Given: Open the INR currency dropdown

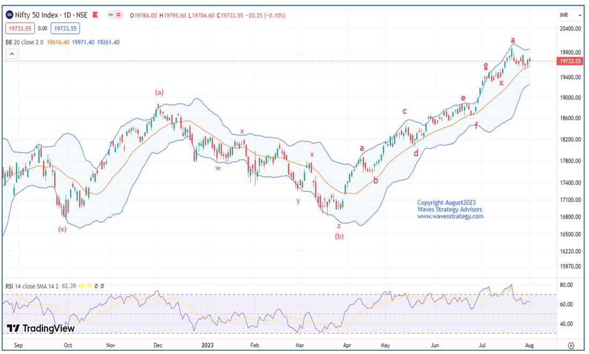Looking at the screenshot, I should [570, 15].
